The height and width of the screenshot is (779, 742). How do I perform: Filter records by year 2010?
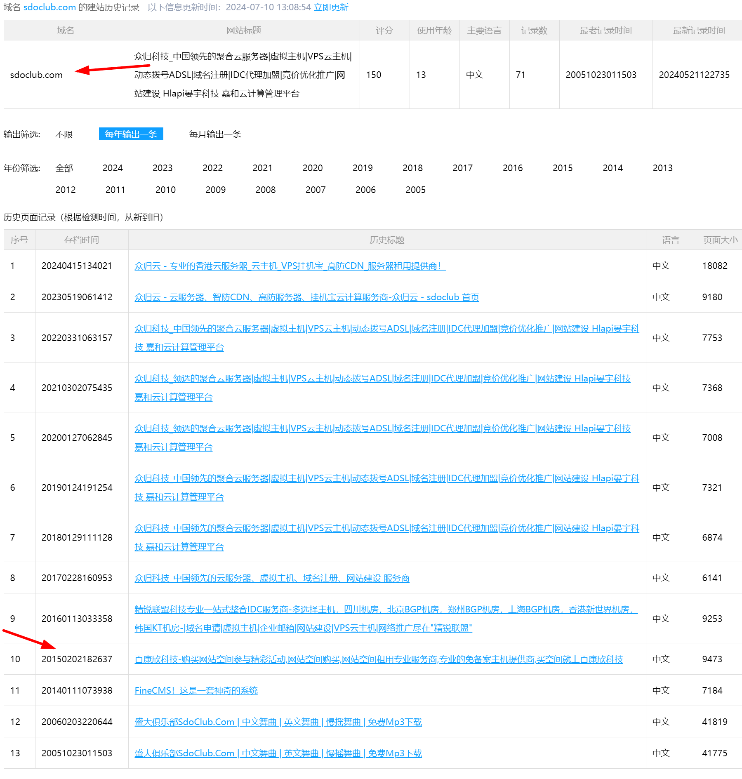pos(165,190)
